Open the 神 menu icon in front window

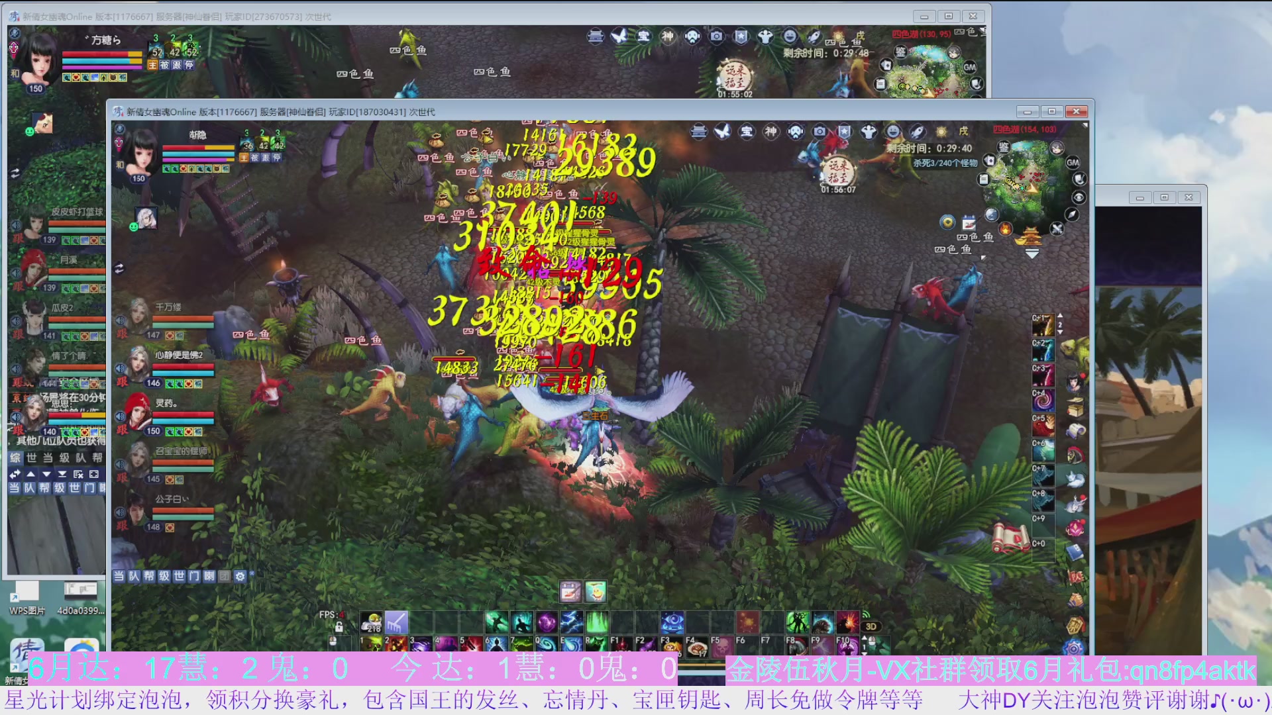click(x=771, y=131)
